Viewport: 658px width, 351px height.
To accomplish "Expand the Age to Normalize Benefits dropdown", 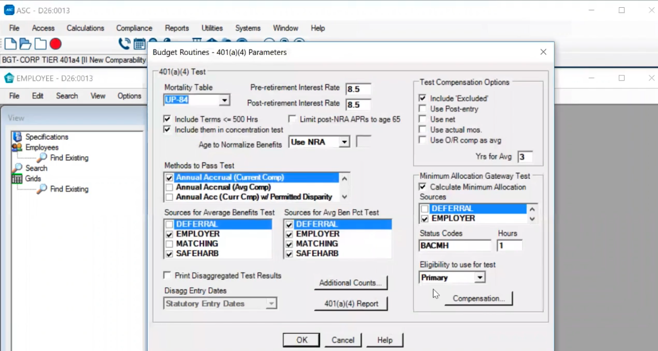I will click(344, 142).
